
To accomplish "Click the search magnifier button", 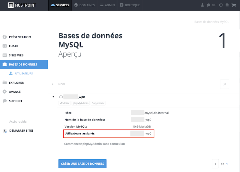I will [224, 84].
